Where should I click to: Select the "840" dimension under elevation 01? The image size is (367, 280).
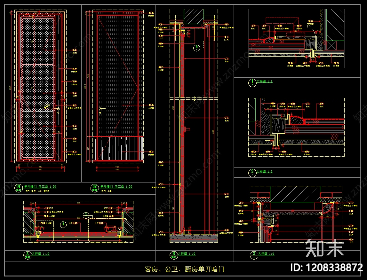(40, 167)
